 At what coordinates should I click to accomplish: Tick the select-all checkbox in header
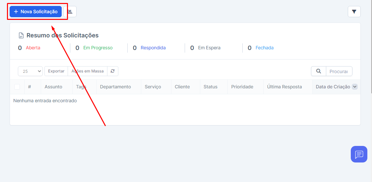17,87
